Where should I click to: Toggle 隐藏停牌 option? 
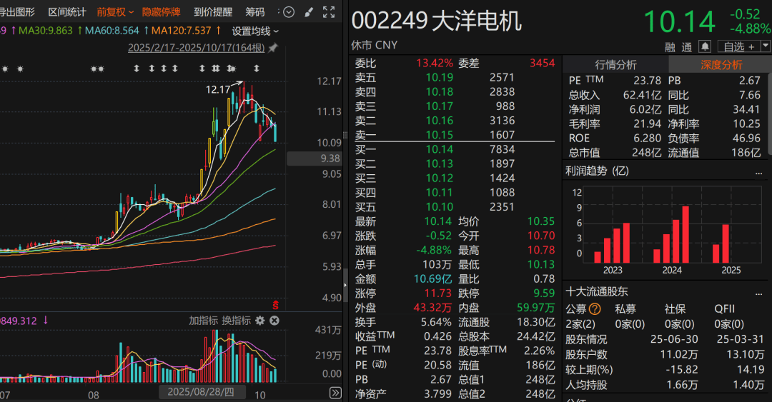point(161,12)
